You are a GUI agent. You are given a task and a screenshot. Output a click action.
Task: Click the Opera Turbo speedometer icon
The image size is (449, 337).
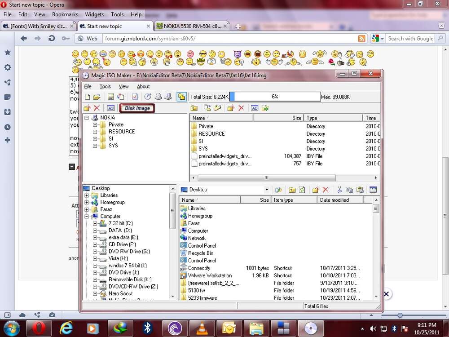pyautogui.click(x=52, y=315)
